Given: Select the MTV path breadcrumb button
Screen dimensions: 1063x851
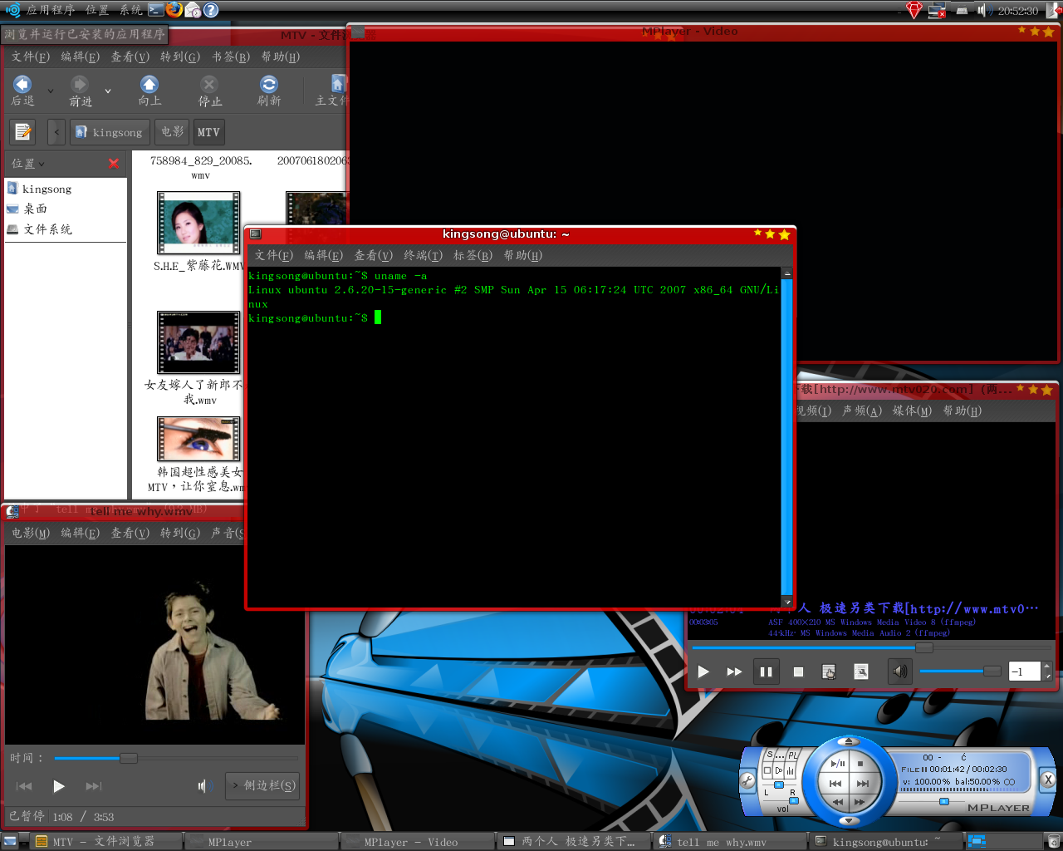Looking at the screenshot, I should pos(208,131).
